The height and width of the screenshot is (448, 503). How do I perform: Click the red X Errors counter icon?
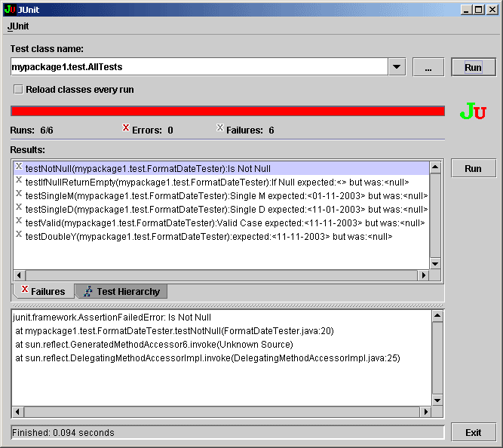(x=126, y=128)
